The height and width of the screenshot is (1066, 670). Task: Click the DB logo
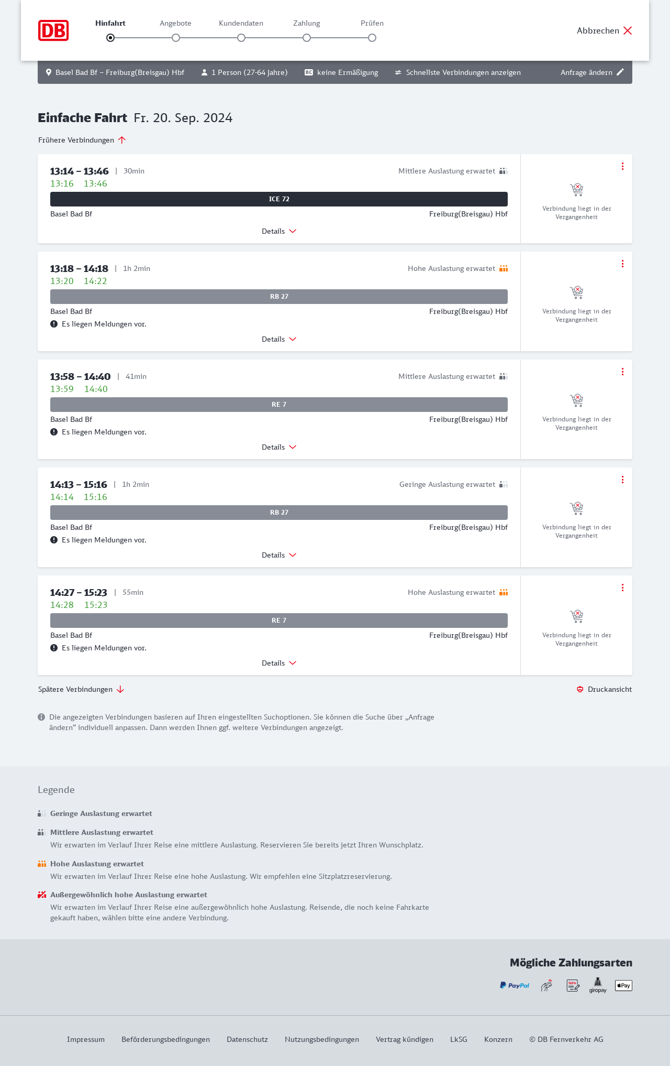[x=53, y=30]
